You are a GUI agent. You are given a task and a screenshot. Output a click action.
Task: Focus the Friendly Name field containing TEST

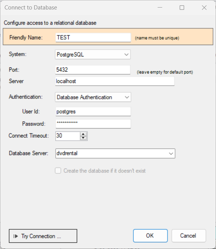[93, 38]
